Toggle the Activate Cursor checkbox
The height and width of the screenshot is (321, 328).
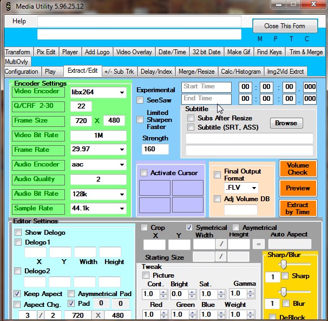[144, 172]
